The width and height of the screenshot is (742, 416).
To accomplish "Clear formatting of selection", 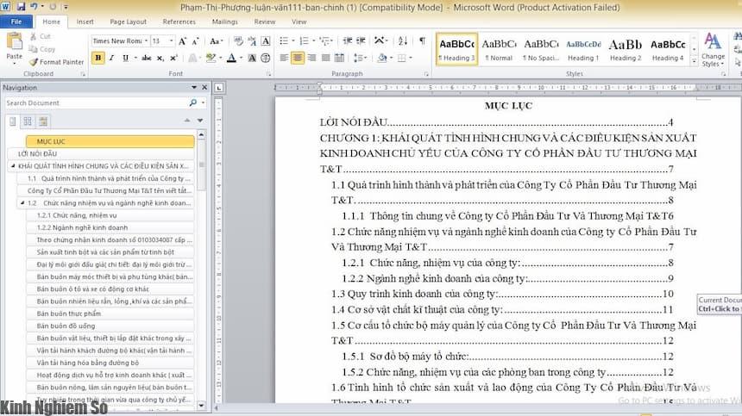I will (238, 41).
